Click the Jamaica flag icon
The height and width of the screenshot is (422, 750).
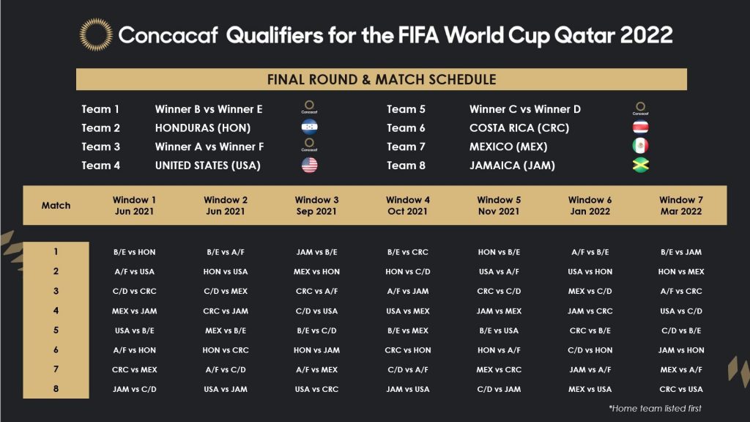[640, 165]
